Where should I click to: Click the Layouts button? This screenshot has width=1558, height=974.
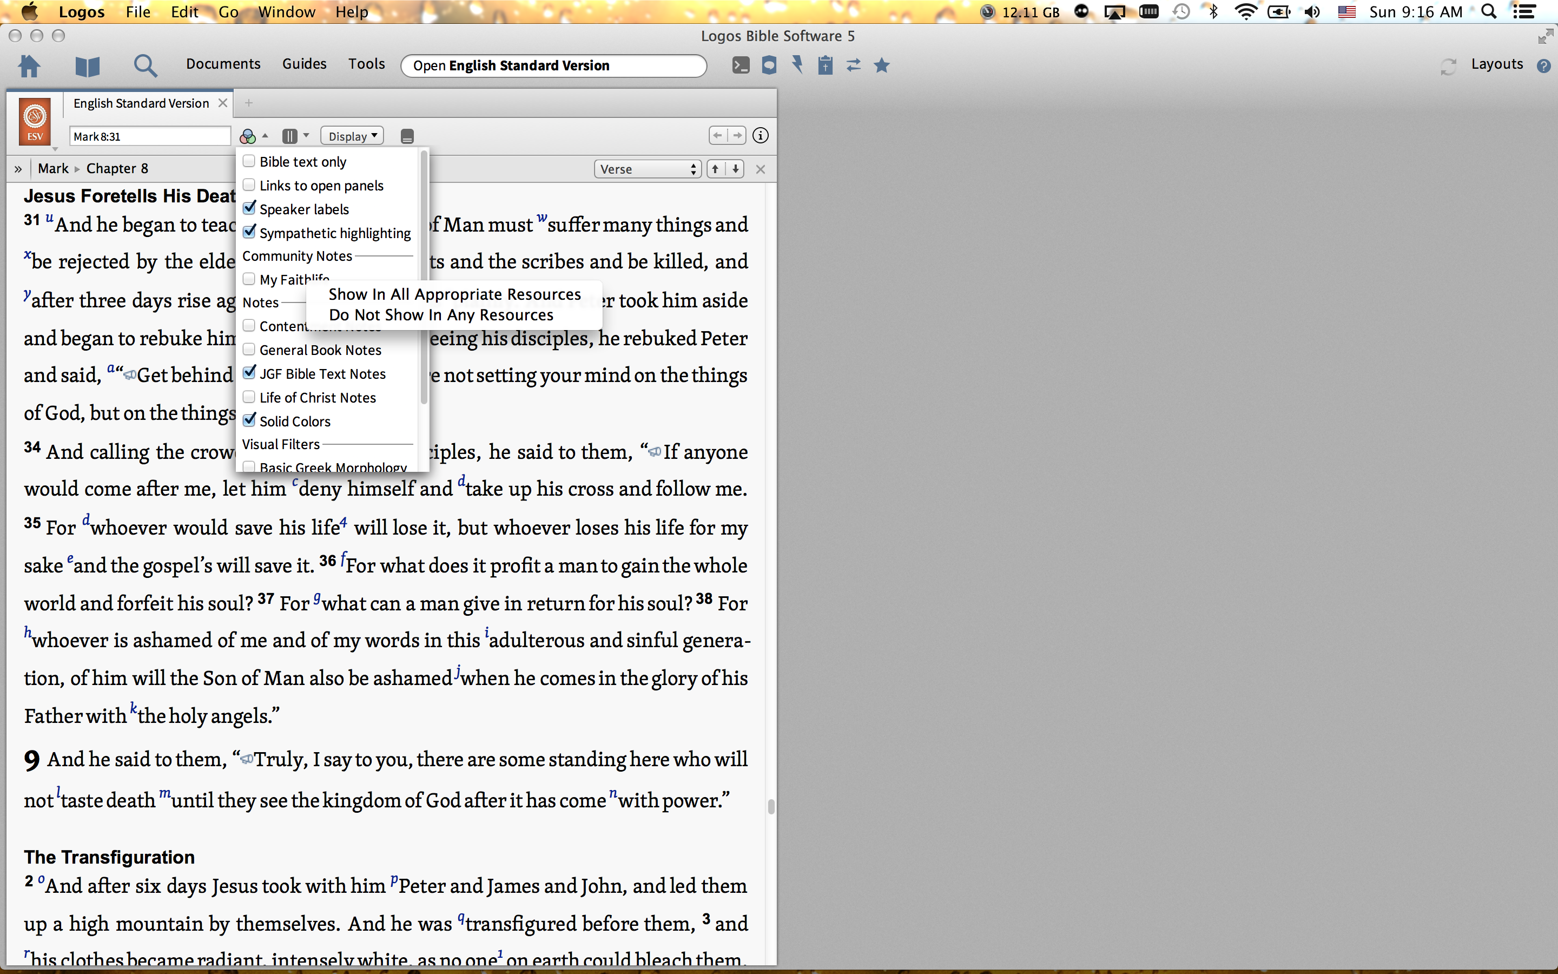click(1496, 64)
